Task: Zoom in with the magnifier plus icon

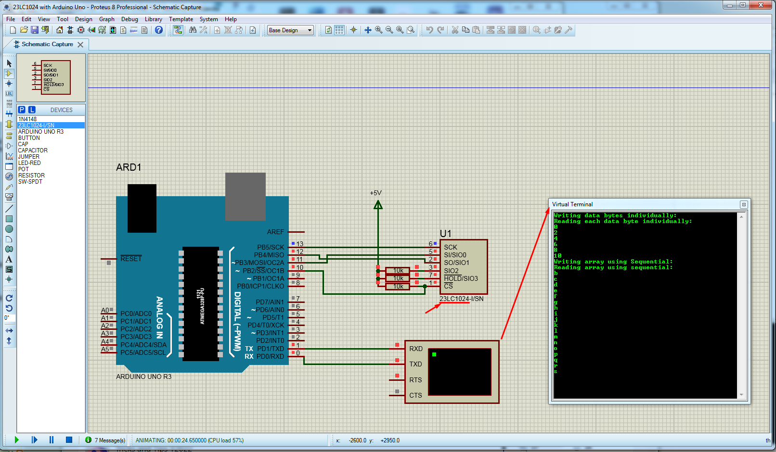Action: [379, 30]
